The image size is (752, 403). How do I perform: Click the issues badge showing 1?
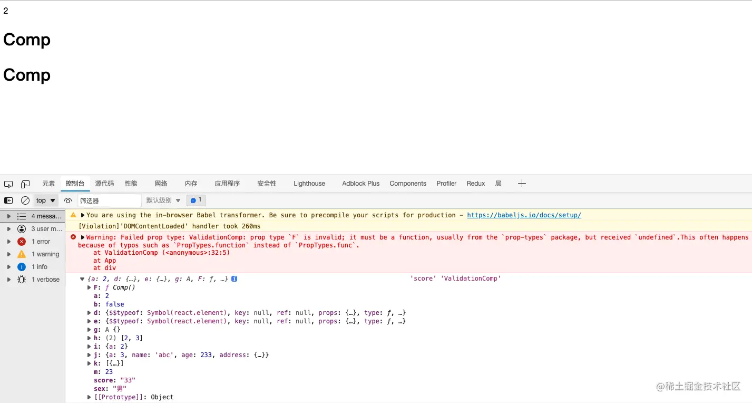point(196,200)
